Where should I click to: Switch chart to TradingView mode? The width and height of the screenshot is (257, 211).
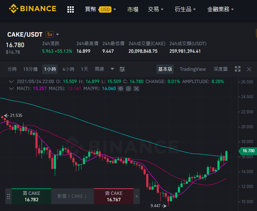(x=193, y=69)
